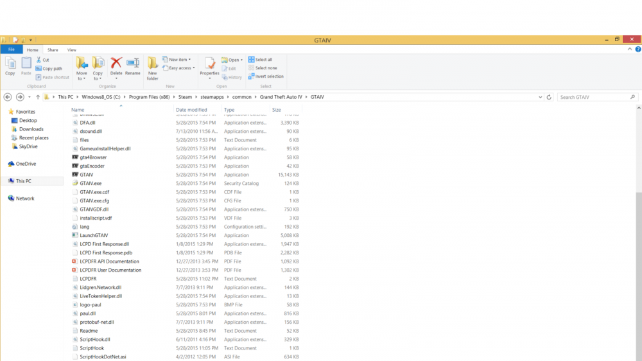Select the installscript.vdf file
Screen dimensions: 642x361
[x=96, y=218]
